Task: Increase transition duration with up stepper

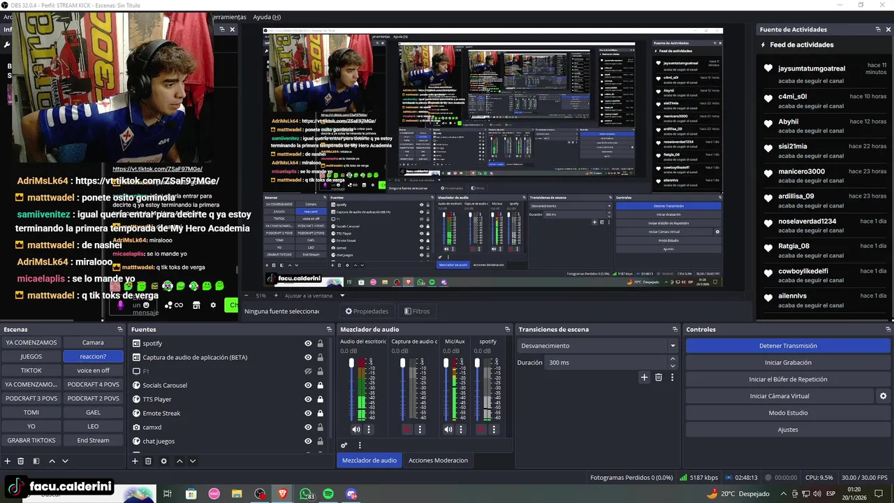Action: [673, 359]
